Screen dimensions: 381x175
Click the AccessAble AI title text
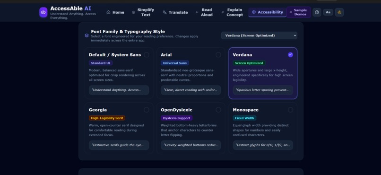pos(71,9)
